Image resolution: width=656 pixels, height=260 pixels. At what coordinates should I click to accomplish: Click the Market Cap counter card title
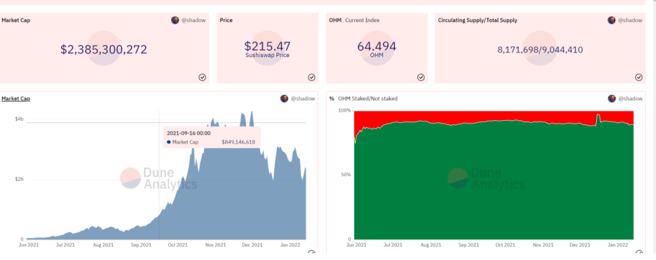pos(16,20)
